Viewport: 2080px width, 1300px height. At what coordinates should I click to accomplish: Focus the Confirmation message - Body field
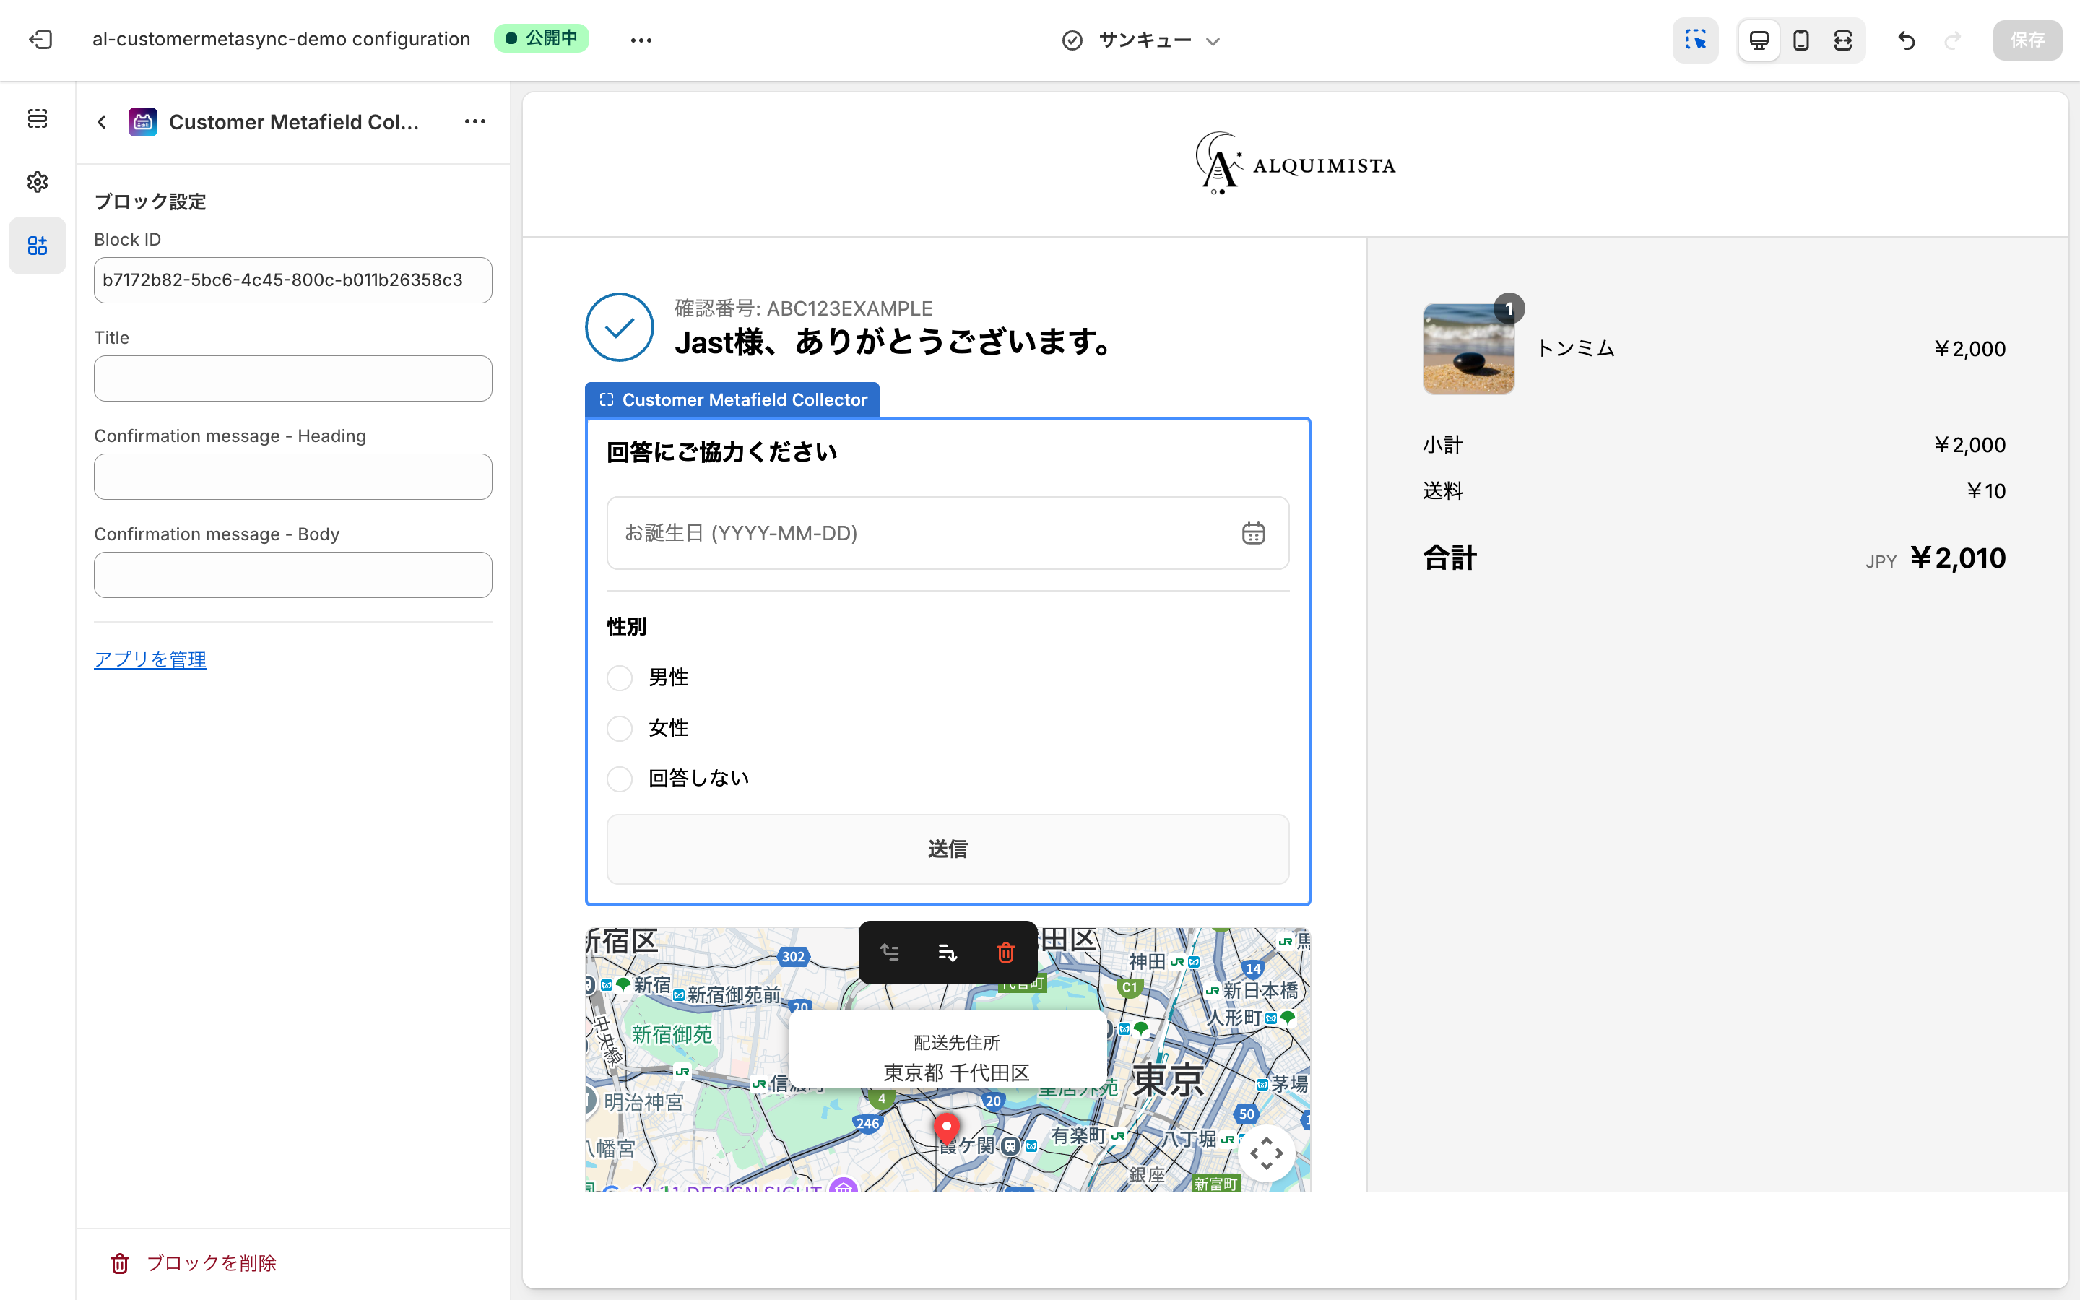pyautogui.click(x=293, y=575)
